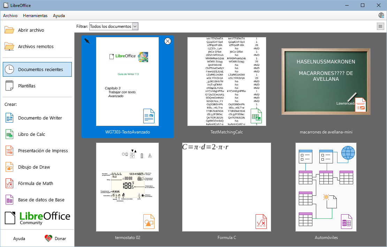387x247 pixels.
Task: Click the Libro de Calc label
Action: click(x=32, y=134)
